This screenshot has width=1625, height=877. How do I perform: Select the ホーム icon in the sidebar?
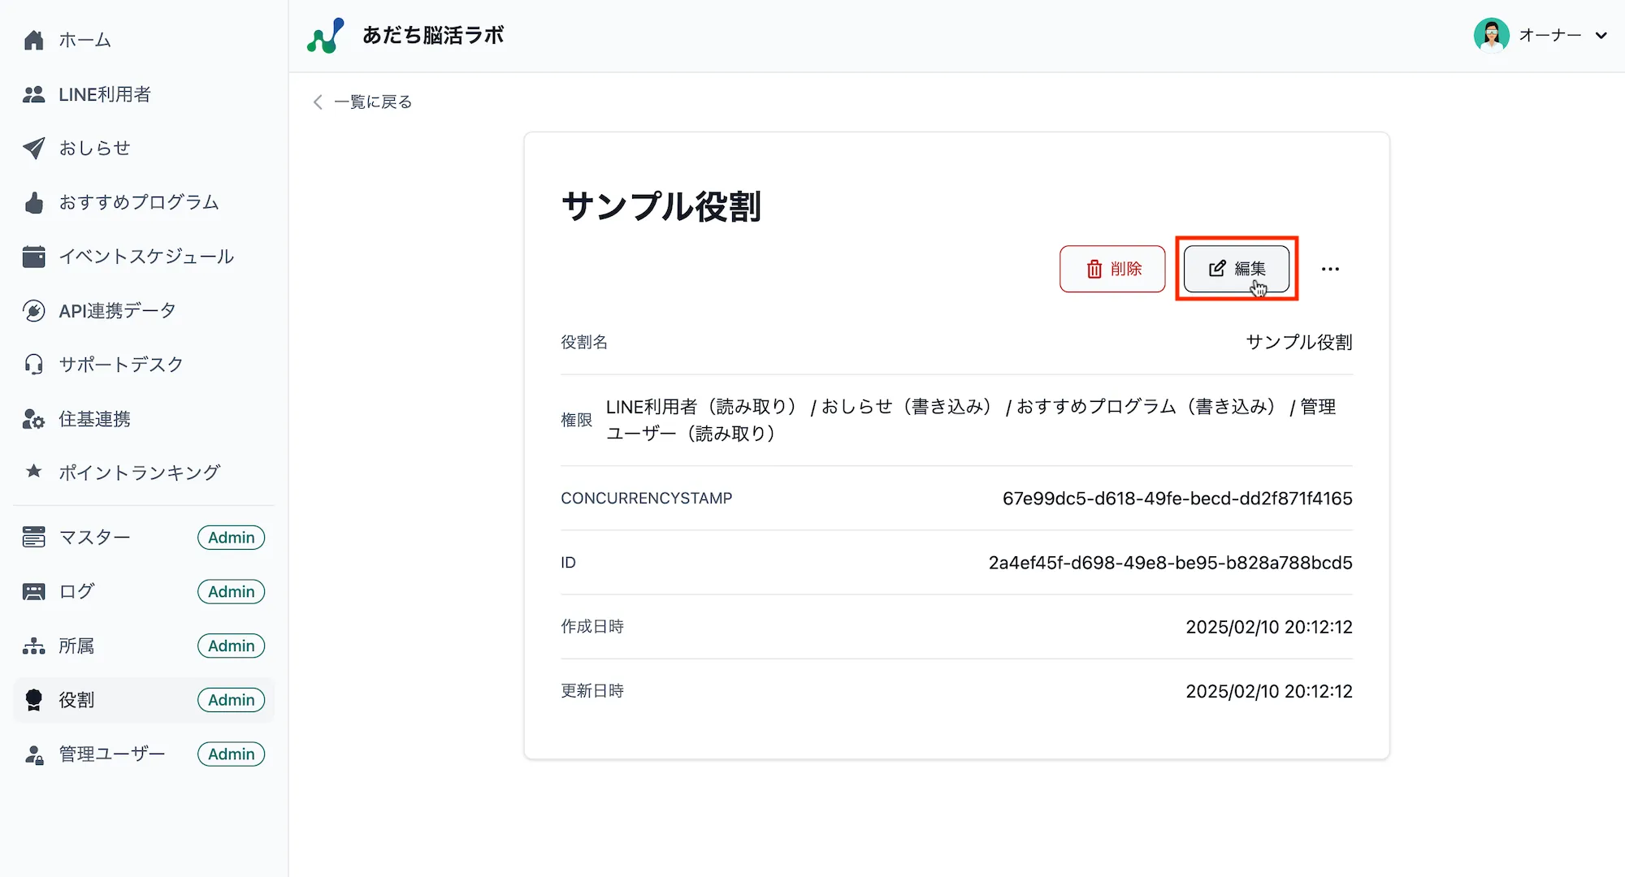point(33,39)
